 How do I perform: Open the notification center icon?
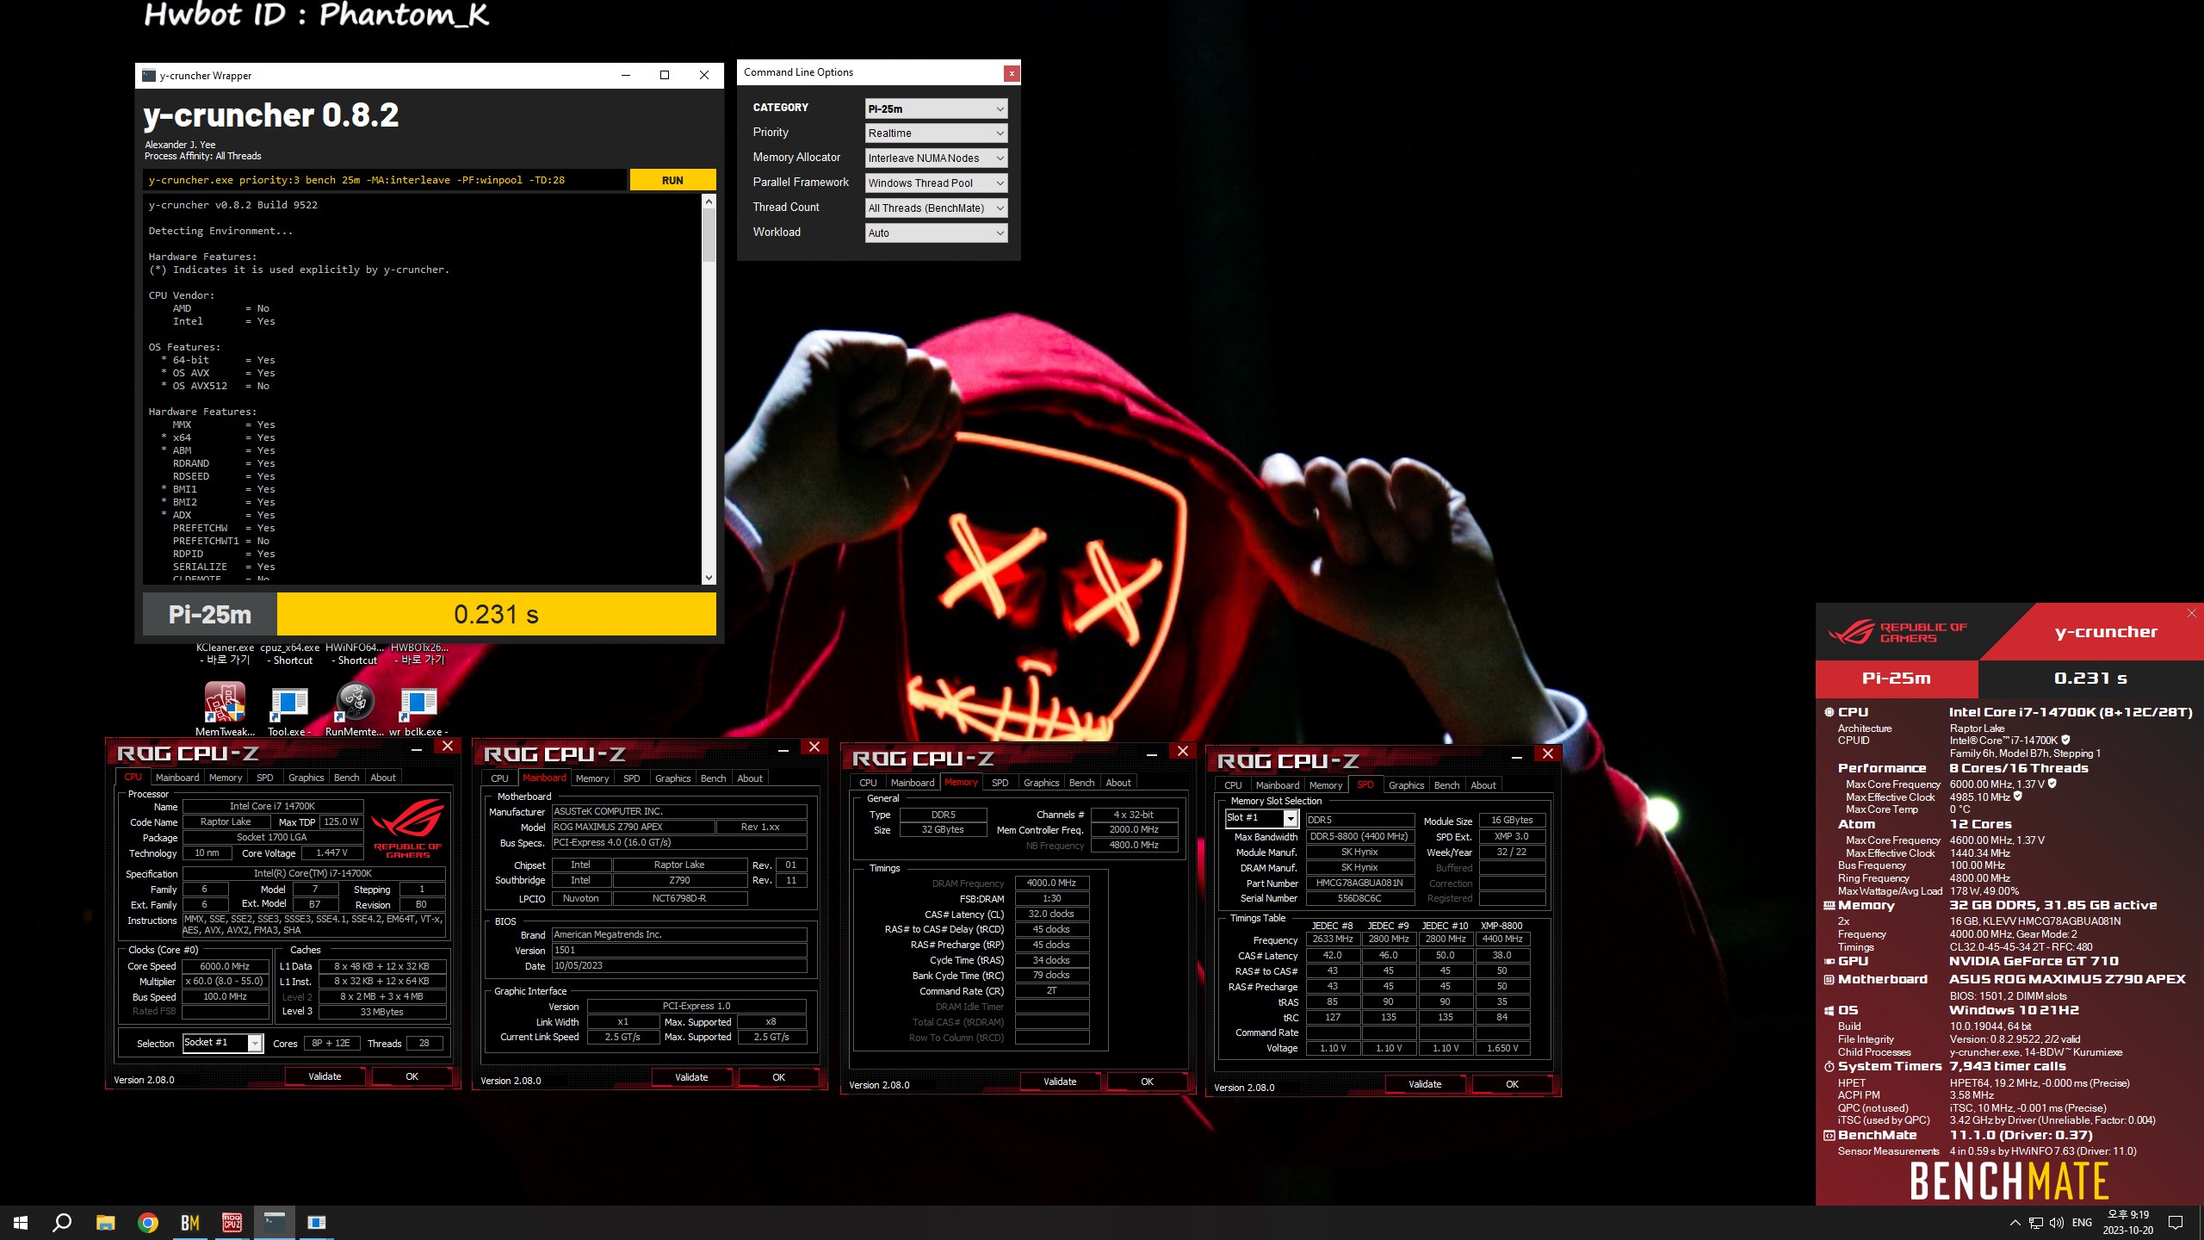[x=2176, y=1223]
